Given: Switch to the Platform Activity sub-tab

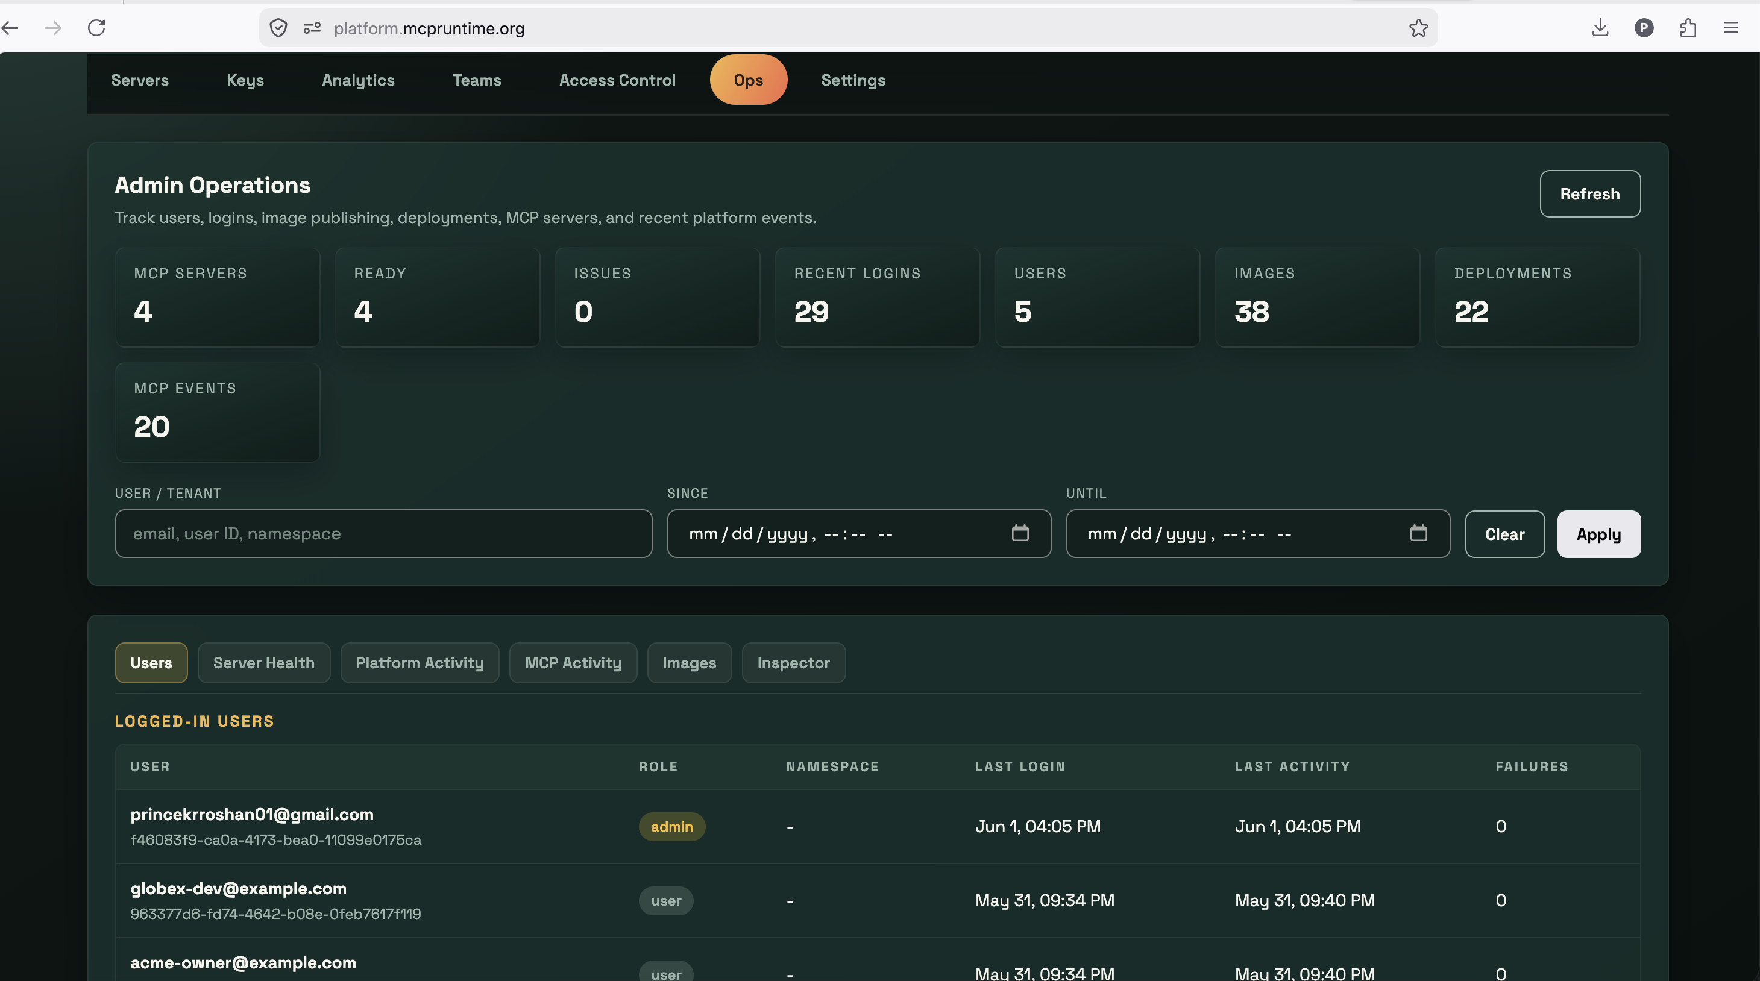Looking at the screenshot, I should [x=420, y=663].
